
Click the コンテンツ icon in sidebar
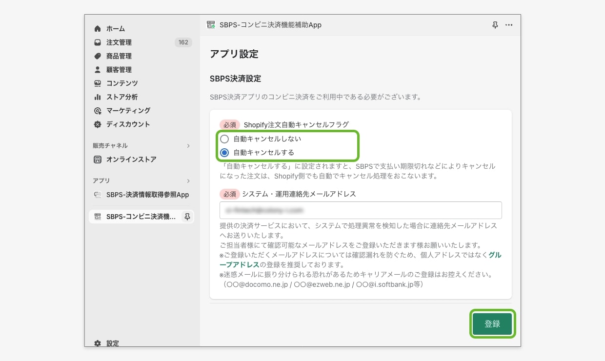[98, 83]
